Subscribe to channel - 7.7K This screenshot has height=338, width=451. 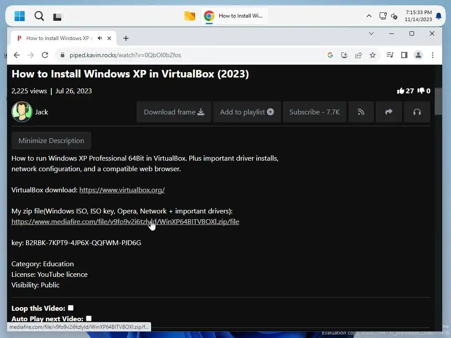[314, 112]
